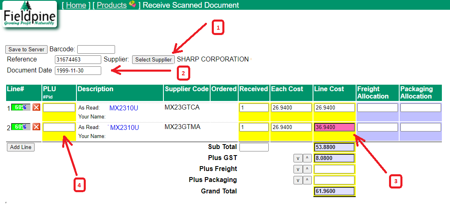The height and width of the screenshot is (206, 450).
Task: Click line 2 confidence 60% bar
Action: point(21,127)
